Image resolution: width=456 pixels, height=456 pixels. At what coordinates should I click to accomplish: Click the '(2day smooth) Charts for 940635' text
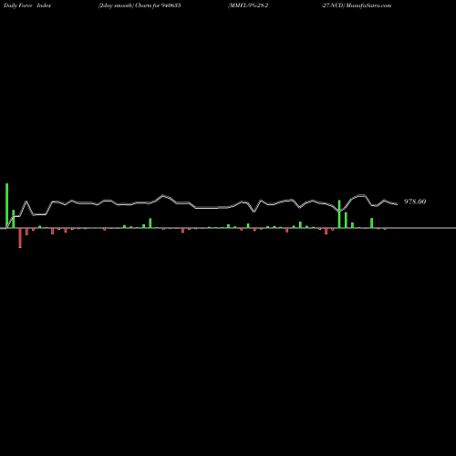click(x=140, y=5)
